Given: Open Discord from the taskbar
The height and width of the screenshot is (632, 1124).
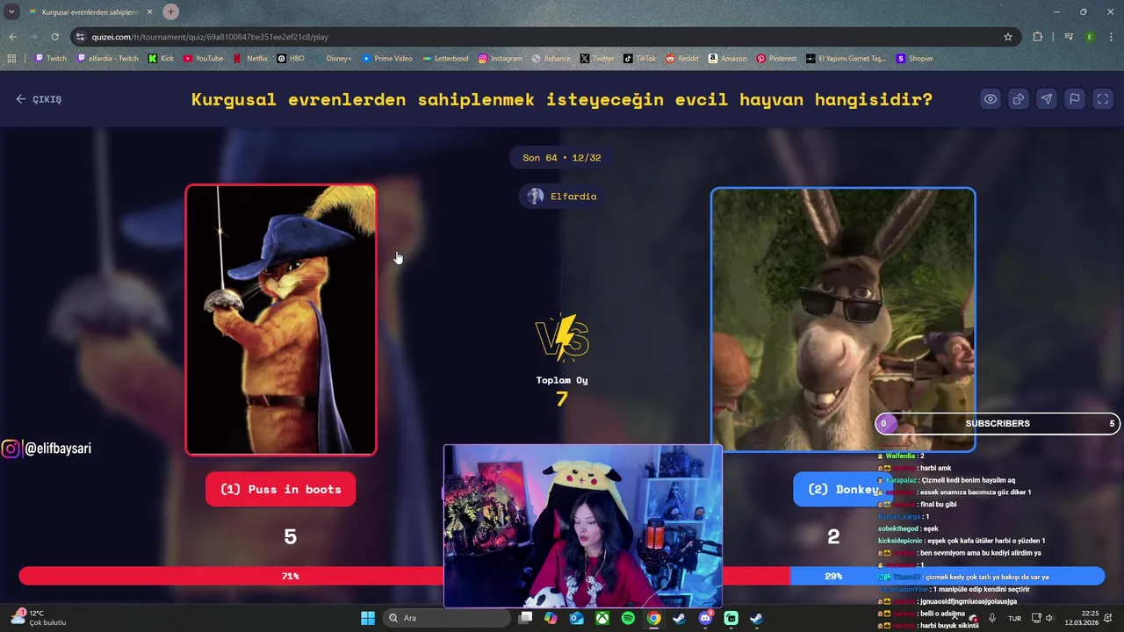Looking at the screenshot, I should tap(705, 618).
